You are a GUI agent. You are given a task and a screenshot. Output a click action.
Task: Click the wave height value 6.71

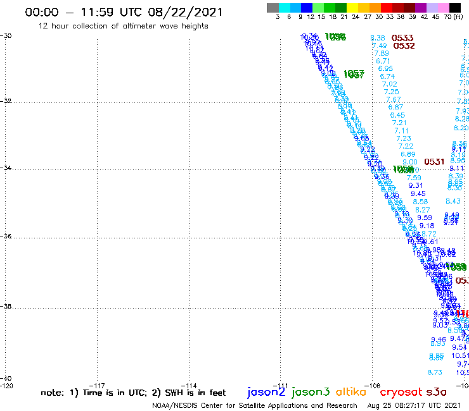tap(383, 61)
